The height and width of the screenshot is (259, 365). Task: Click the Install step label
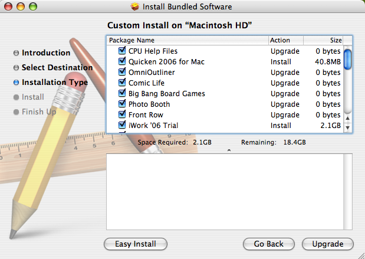[x=33, y=97]
